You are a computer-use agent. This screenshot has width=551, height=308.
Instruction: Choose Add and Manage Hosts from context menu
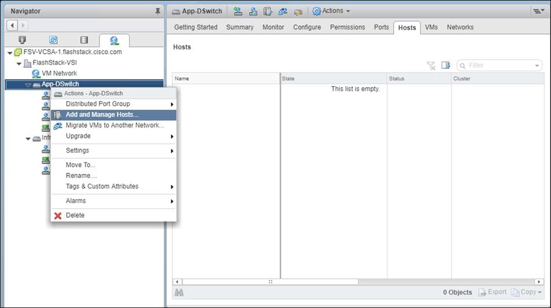pyautogui.click(x=113, y=115)
